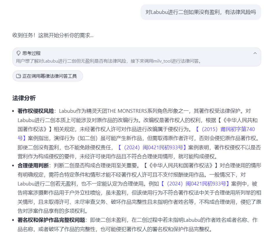
Task: Click the lightbulb icon beside 思考过程
Action: (19, 53)
